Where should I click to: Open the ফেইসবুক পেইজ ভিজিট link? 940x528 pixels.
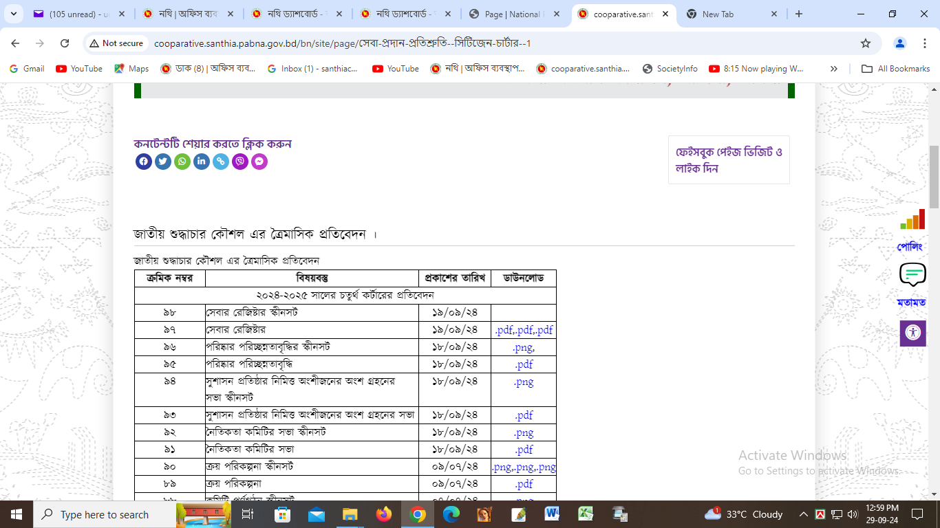[729, 159]
